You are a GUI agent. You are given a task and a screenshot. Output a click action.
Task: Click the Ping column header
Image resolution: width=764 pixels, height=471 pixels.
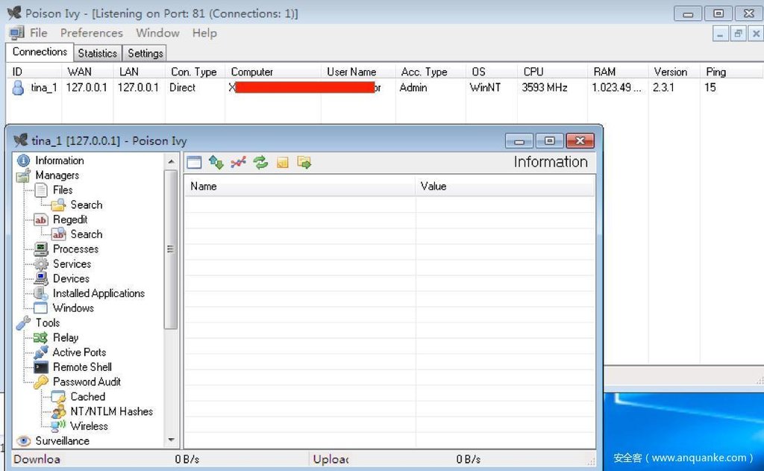pyautogui.click(x=731, y=72)
